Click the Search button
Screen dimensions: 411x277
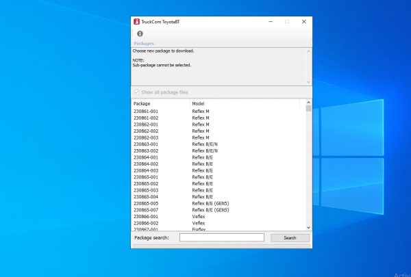[x=290, y=238]
